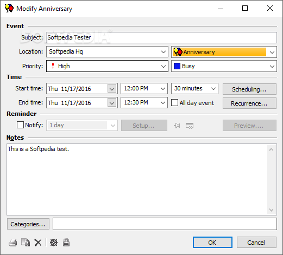Click the greyed-out pin reminder icon
283x255 pixels.
pyautogui.click(x=177, y=126)
